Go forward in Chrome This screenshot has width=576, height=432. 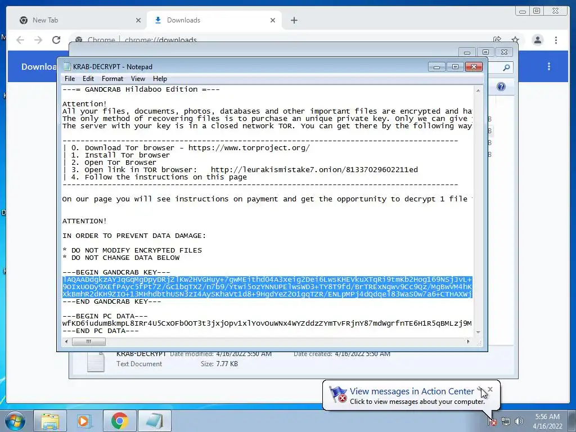click(x=38, y=40)
